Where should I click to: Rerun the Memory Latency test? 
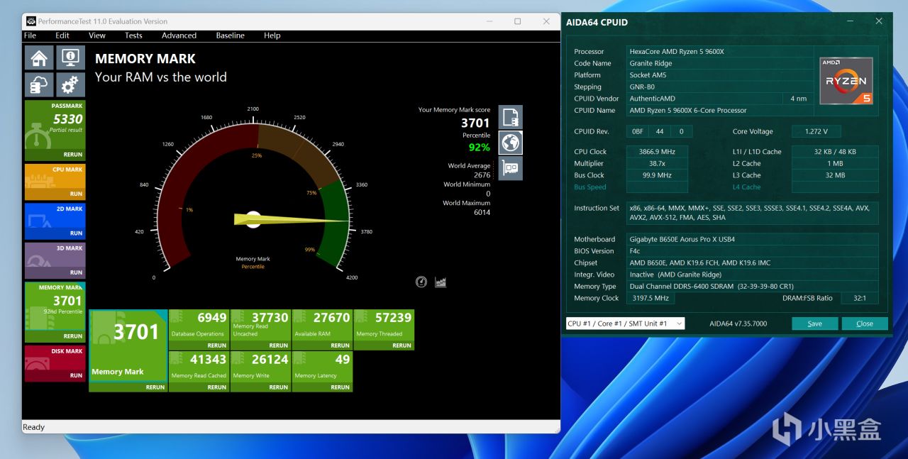340,387
